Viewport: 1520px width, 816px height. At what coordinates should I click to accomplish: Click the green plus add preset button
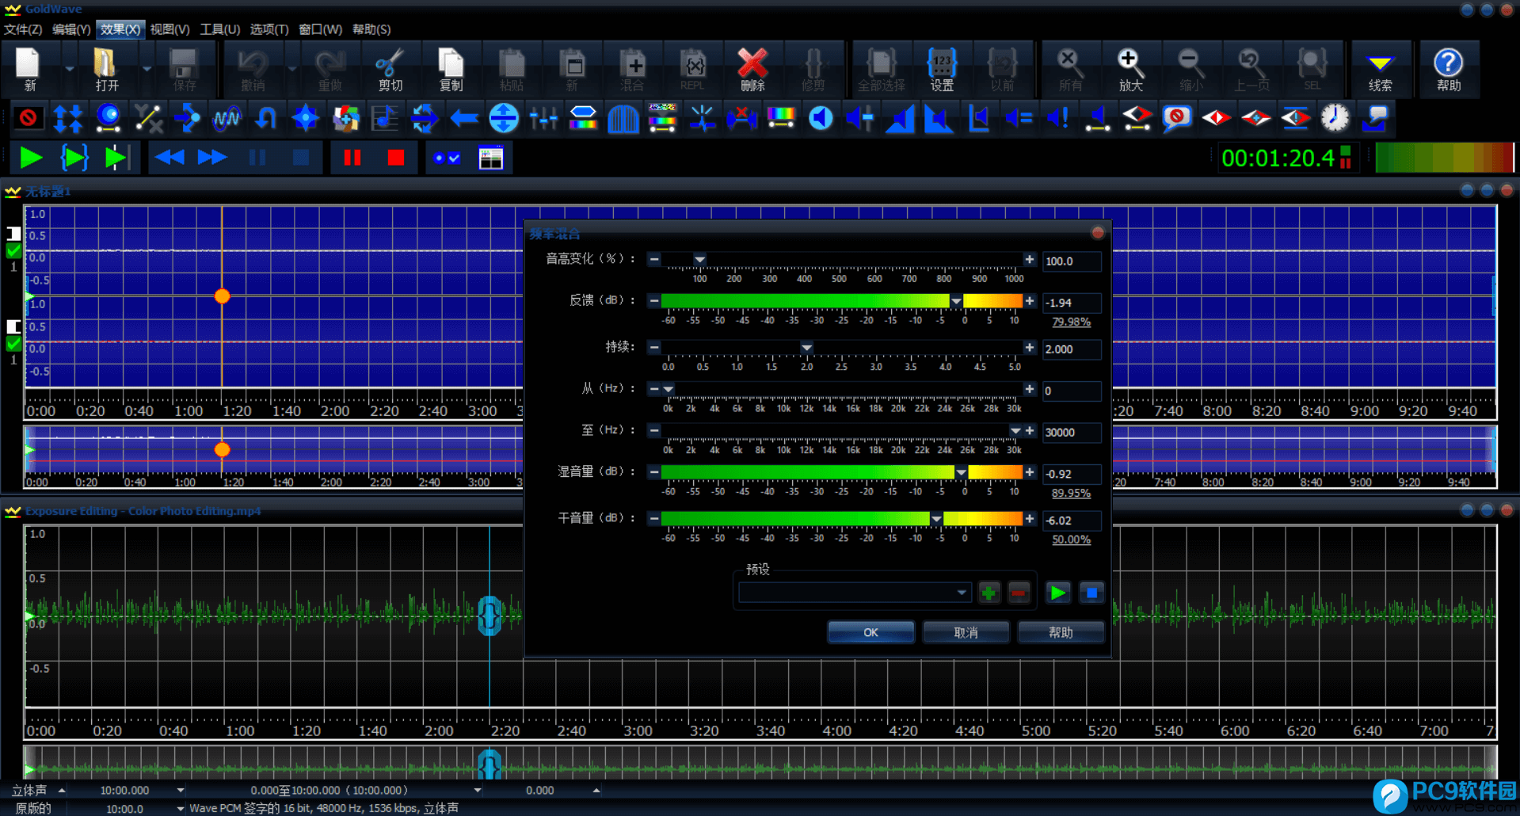[989, 593]
